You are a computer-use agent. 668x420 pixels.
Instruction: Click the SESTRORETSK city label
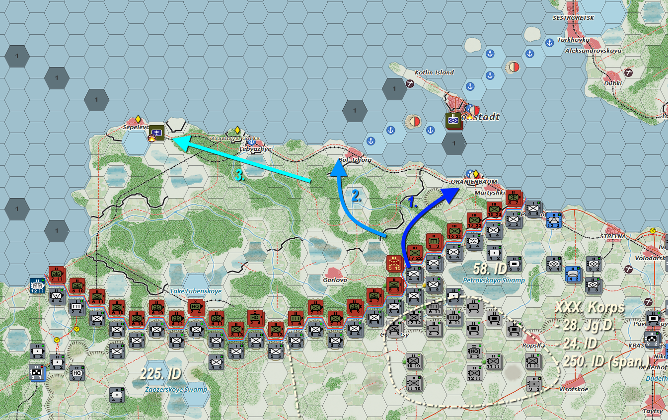pos(574,18)
